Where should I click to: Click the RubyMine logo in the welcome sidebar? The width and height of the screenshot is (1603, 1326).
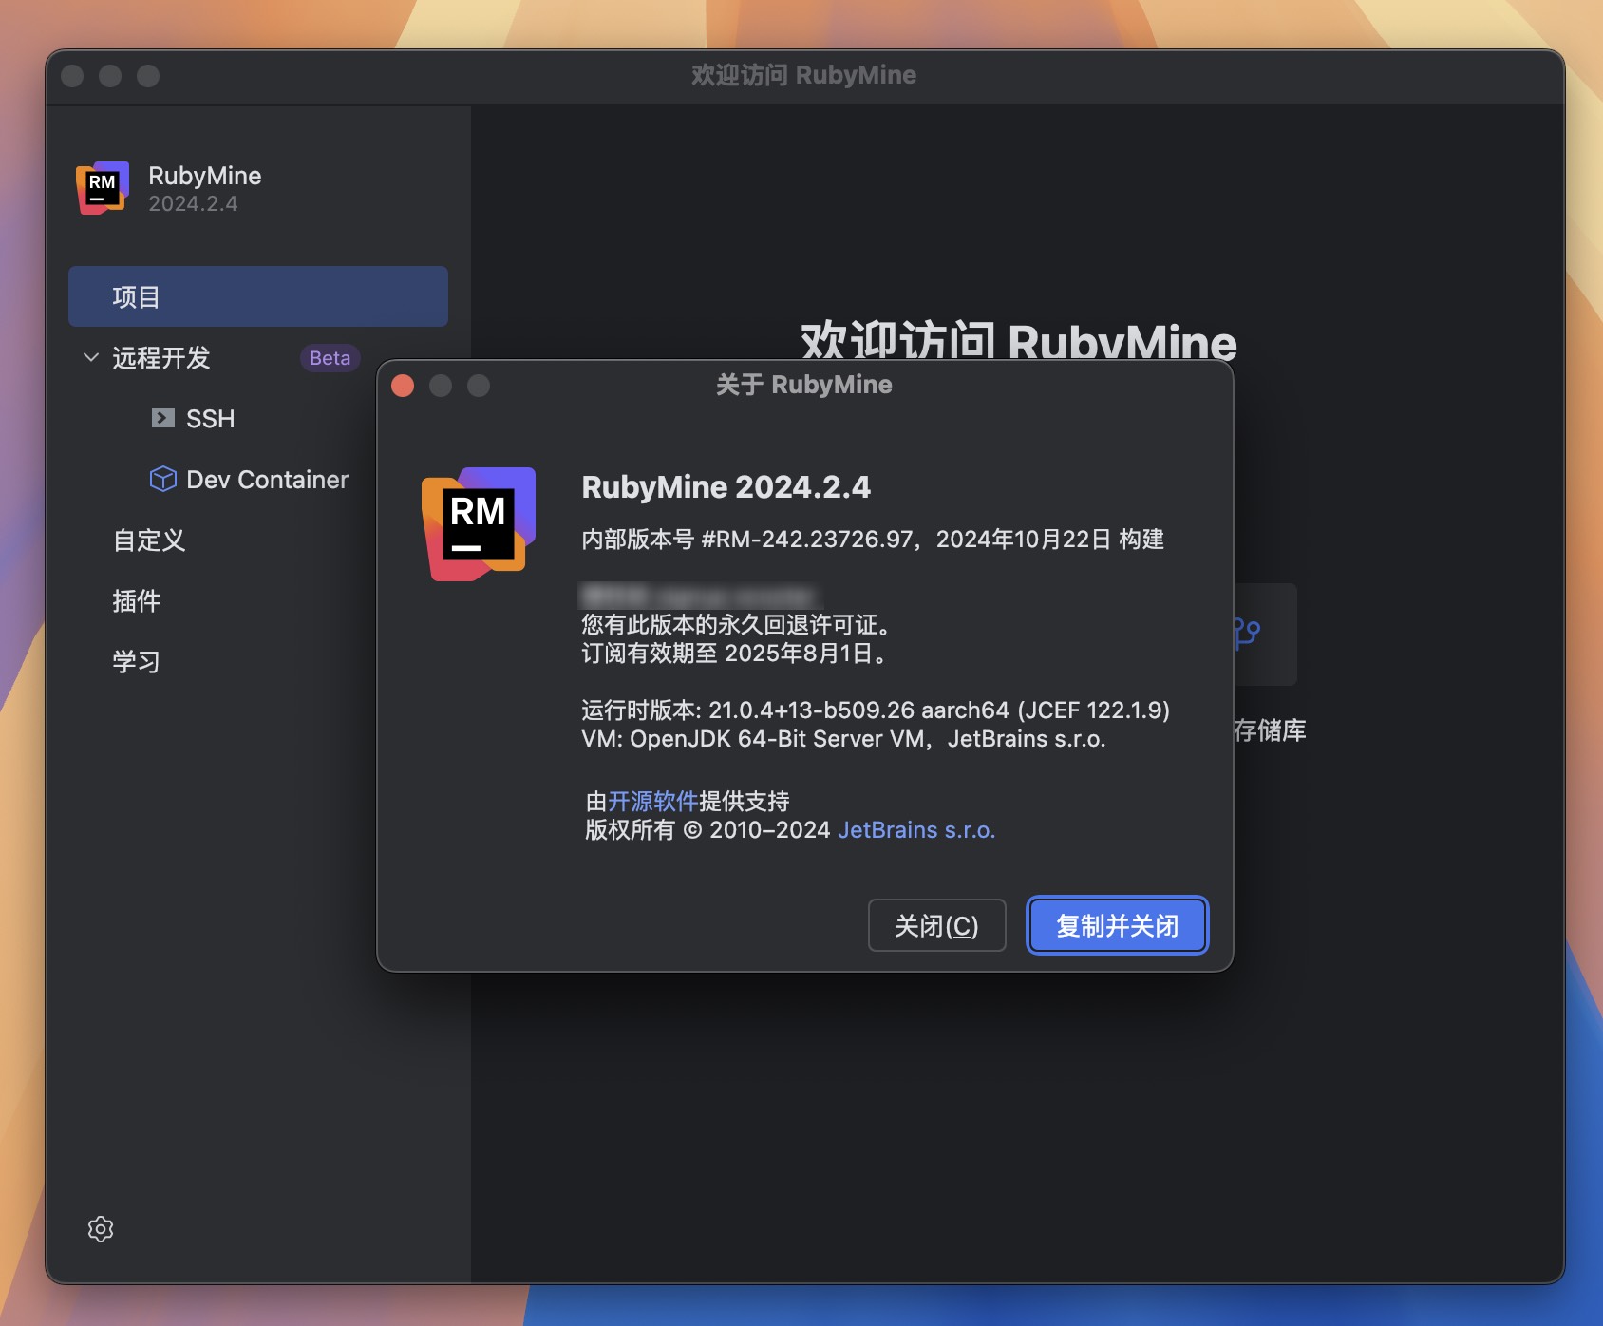(103, 188)
